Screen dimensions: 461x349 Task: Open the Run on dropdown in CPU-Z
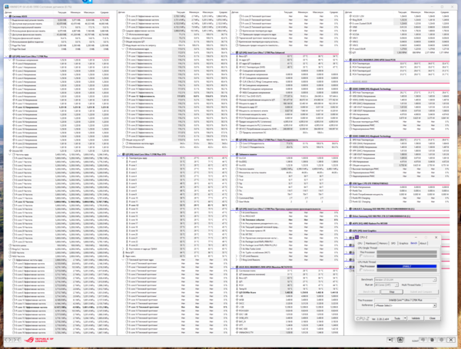386,285
